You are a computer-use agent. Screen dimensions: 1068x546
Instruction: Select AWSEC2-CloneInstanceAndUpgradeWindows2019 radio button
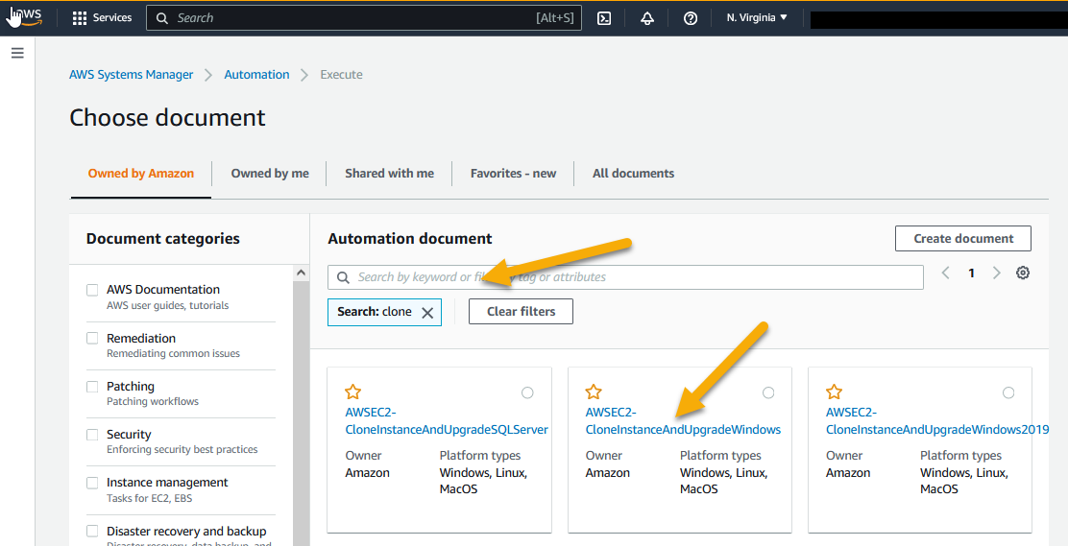pyautogui.click(x=1008, y=392)
